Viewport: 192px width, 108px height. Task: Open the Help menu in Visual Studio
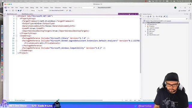coord(70,7)
